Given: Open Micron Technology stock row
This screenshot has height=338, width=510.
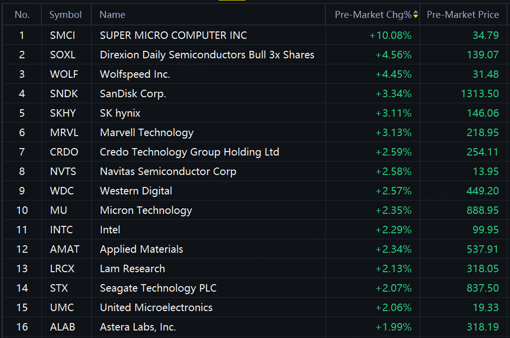Looking at the screenshot, I should click(x=255, y=210).
